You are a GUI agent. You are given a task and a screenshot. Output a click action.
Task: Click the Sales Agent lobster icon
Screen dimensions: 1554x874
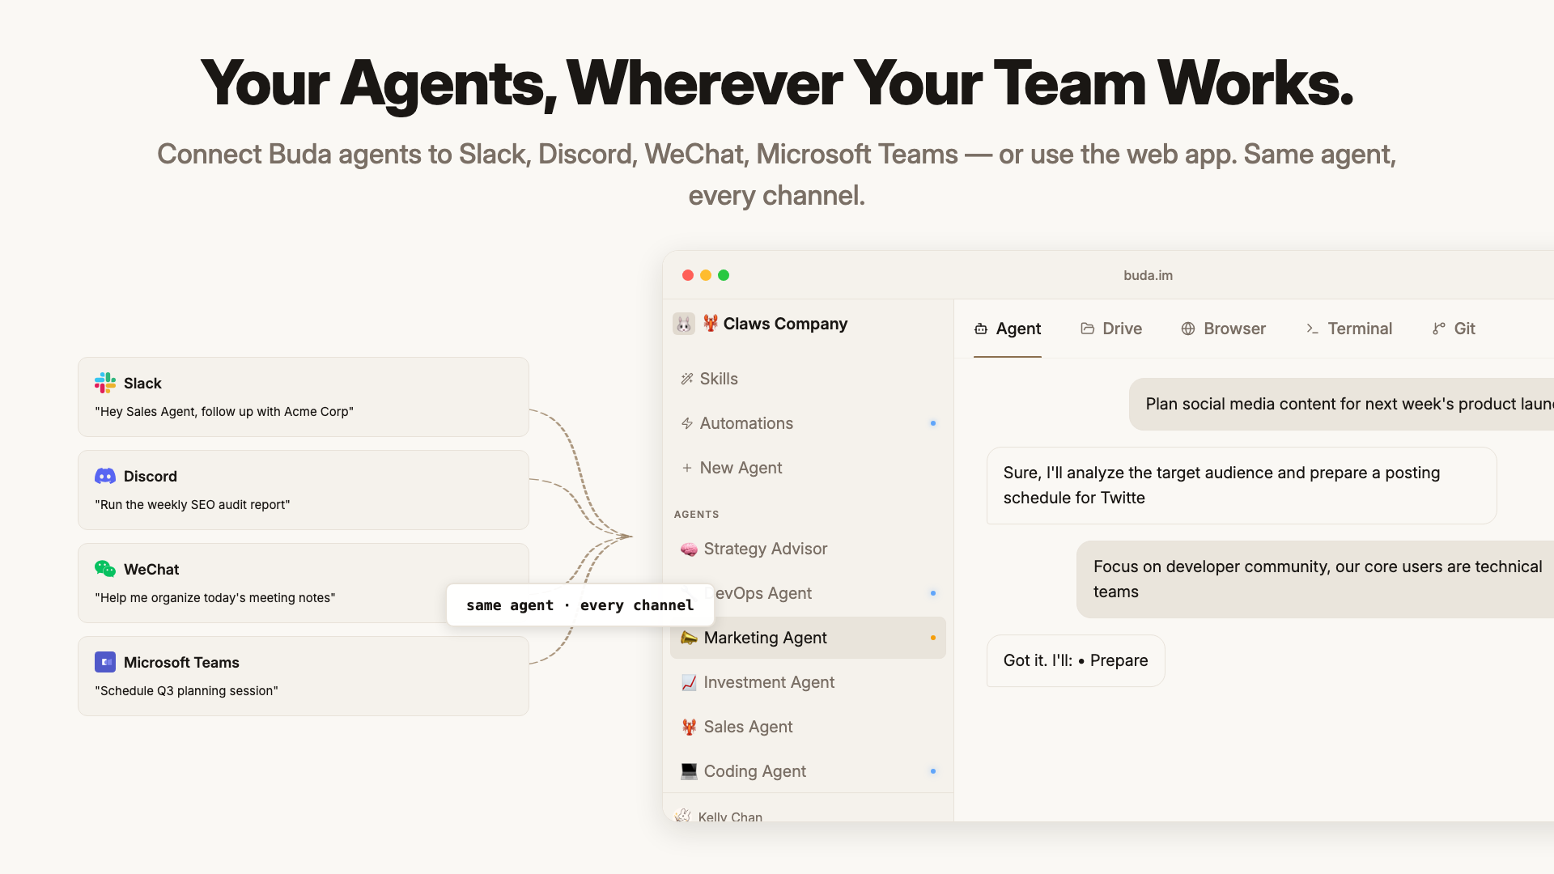click(x=689, y=727)
